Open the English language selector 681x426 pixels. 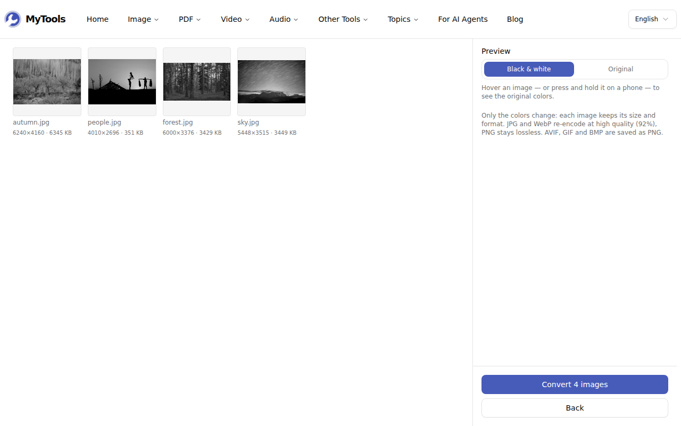[652, 19]
